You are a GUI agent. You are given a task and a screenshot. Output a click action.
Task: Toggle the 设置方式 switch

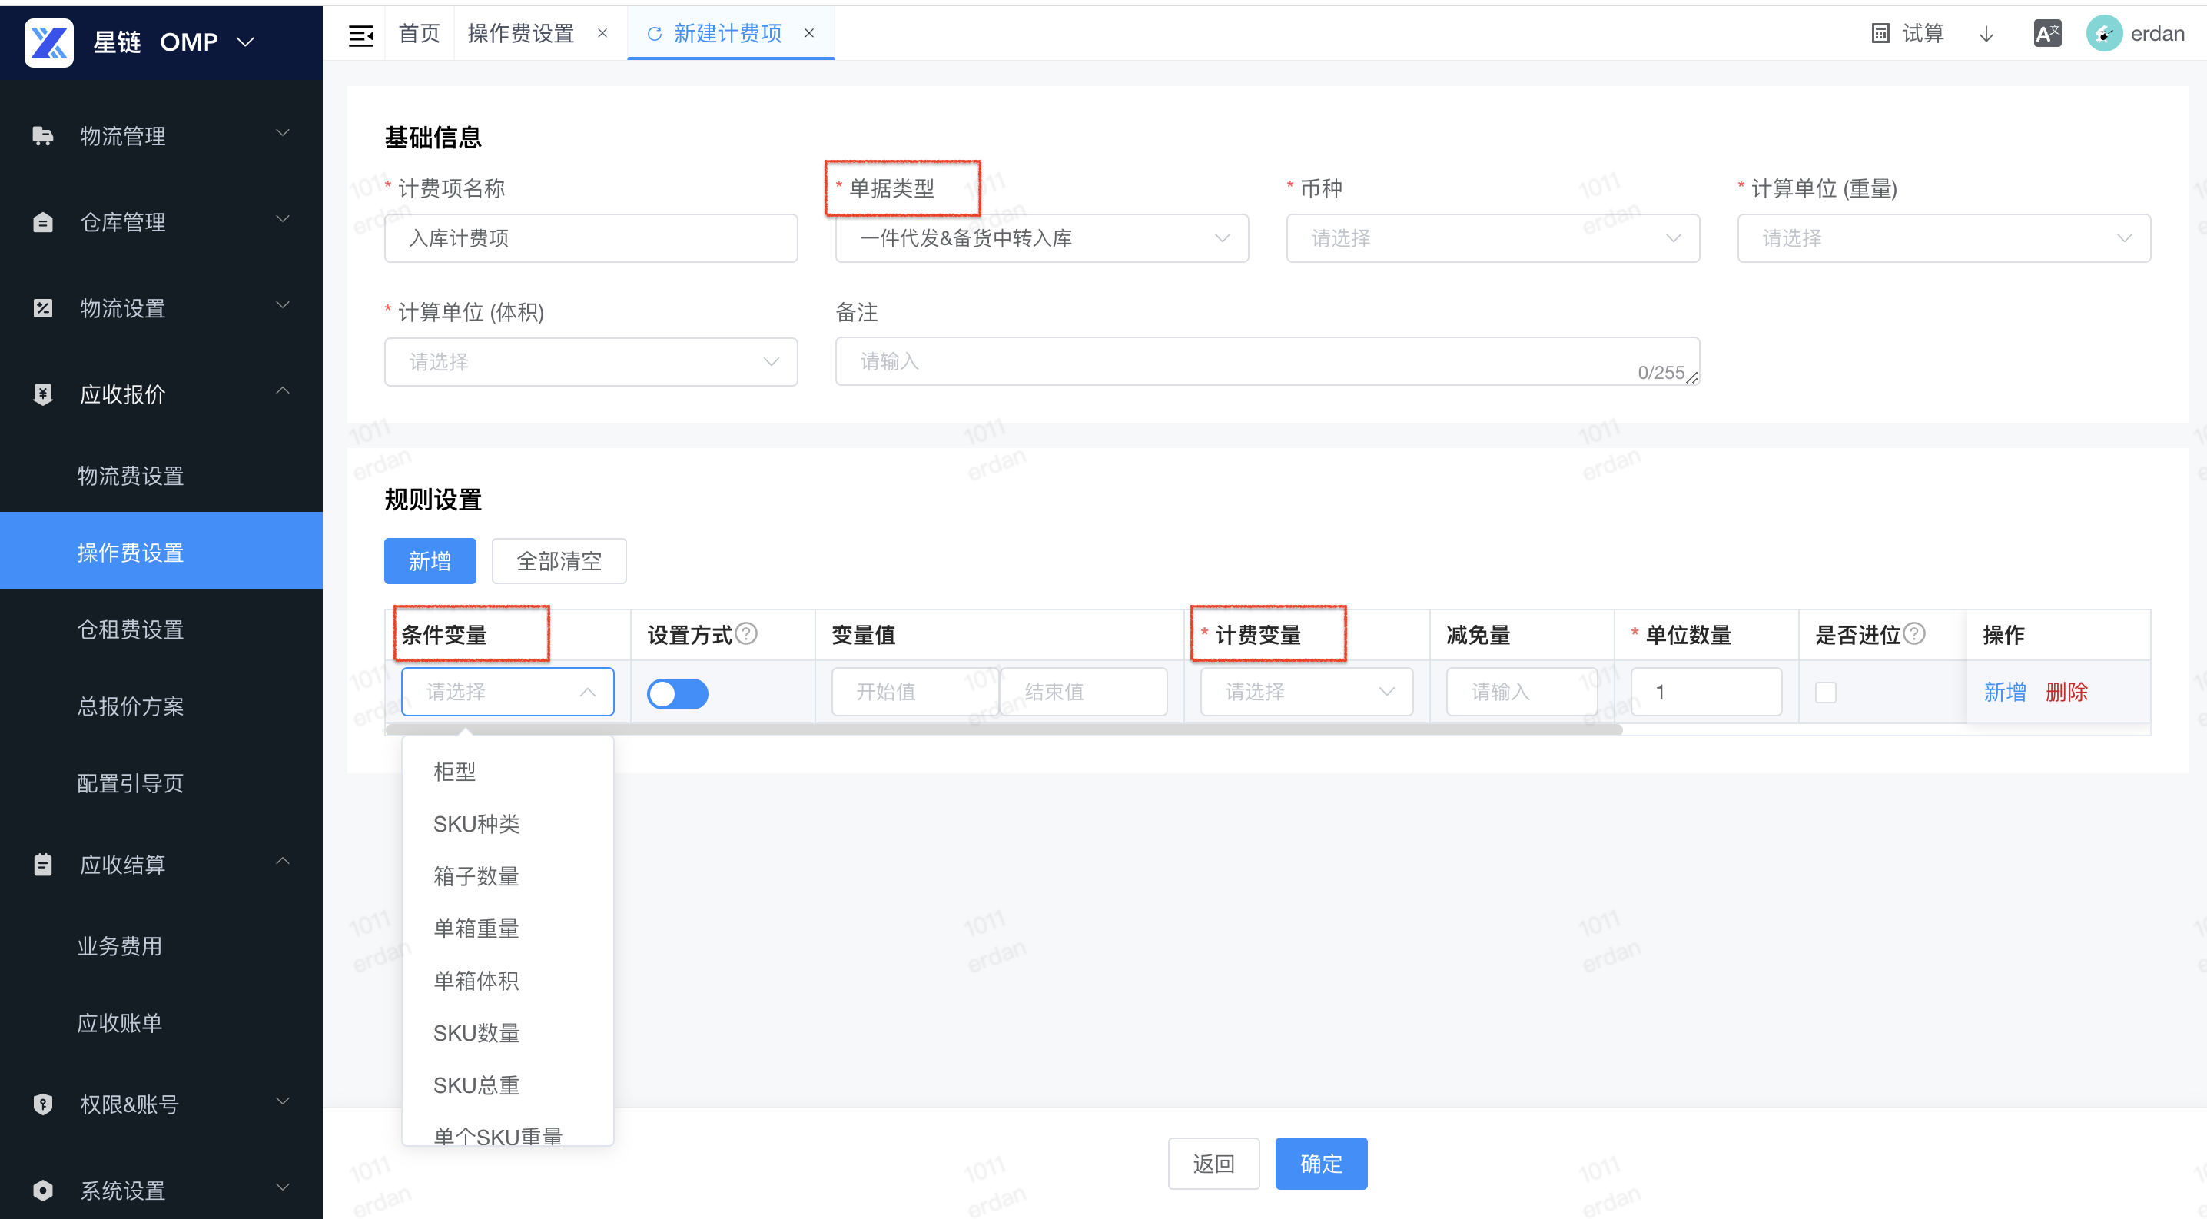(x=677, y=693)
